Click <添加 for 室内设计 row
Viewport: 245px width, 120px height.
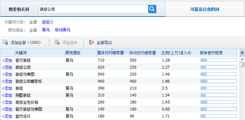(7, 116)
